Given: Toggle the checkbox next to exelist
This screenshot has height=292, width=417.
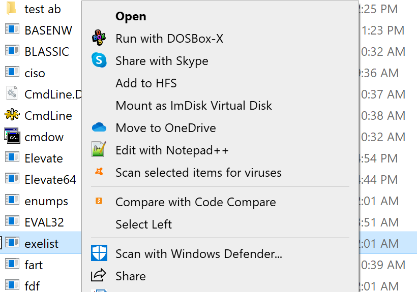Looking at the screenshot, I should point(1,243).
